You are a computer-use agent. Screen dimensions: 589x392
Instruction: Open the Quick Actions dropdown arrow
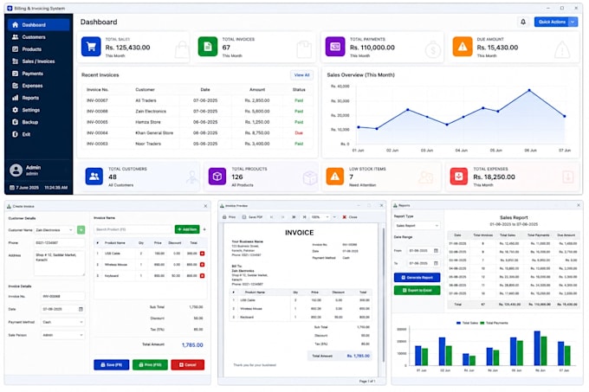tap(573, 22)
